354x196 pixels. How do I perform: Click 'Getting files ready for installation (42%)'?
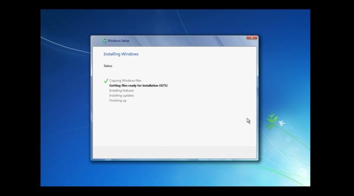coord(139,85)
